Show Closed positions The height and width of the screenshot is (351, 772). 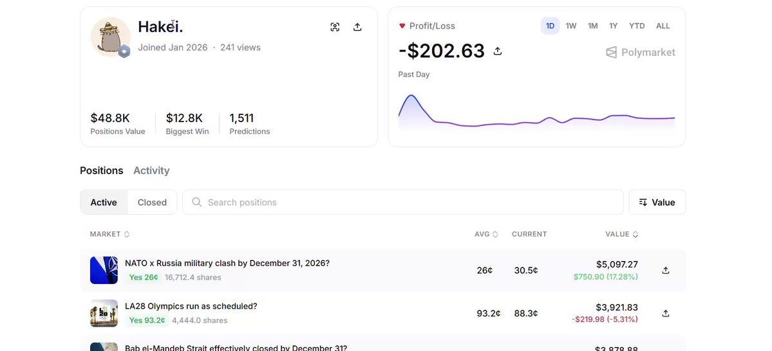152,202
